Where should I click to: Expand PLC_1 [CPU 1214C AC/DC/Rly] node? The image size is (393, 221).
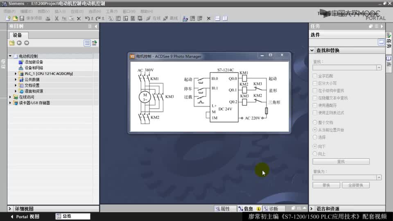[x=16, y=74]
